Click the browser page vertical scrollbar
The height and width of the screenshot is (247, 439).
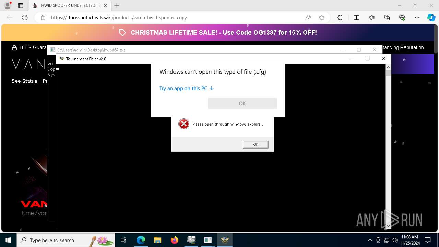(436, 39)
